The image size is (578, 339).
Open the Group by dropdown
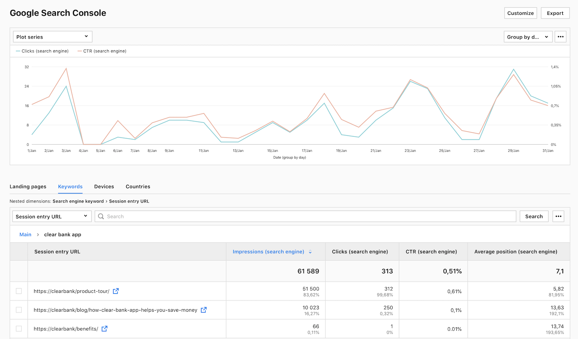[528, 37]
